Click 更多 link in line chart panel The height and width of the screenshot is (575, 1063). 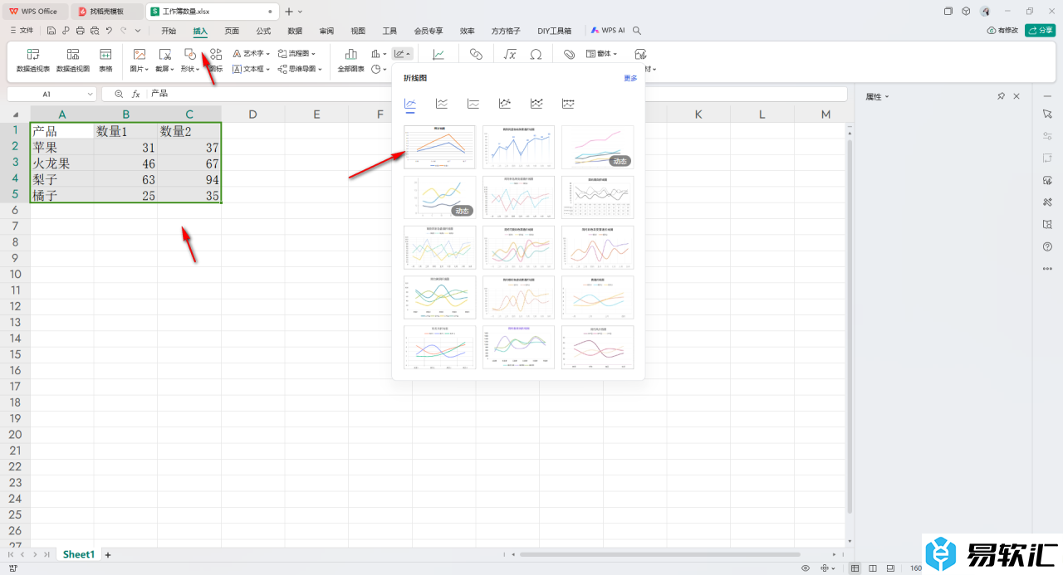coord(631,78)
